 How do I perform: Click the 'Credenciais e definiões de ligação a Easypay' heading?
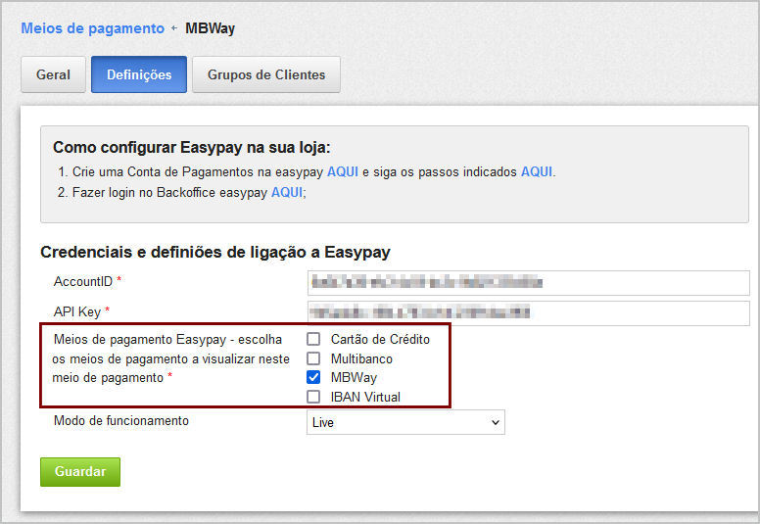coord(215,252)
